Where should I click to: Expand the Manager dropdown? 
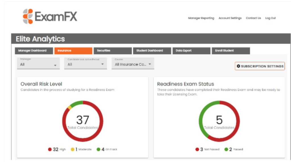tap(38, 63)
